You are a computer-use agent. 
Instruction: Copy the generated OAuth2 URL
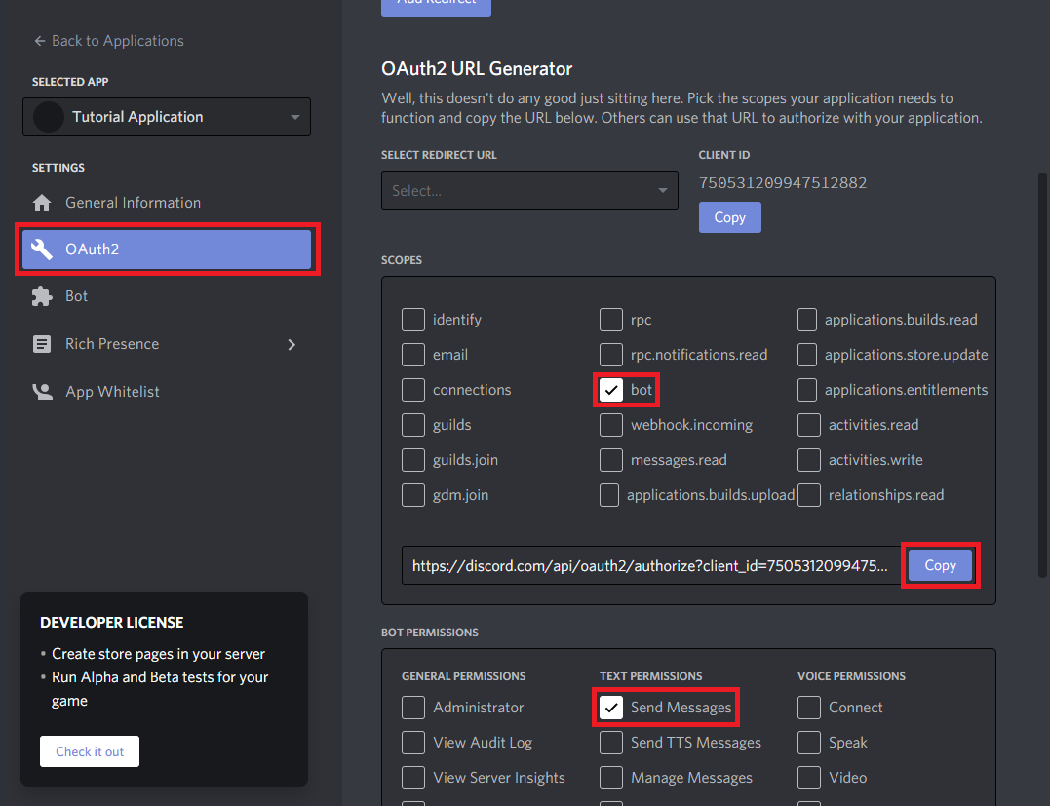click(x=940, y=565)
